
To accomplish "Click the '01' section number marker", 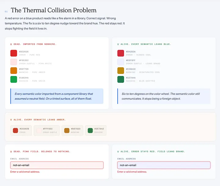I will pos(6,12).
